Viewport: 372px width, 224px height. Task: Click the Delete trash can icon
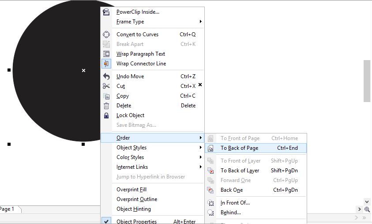(x=106, y=106)
